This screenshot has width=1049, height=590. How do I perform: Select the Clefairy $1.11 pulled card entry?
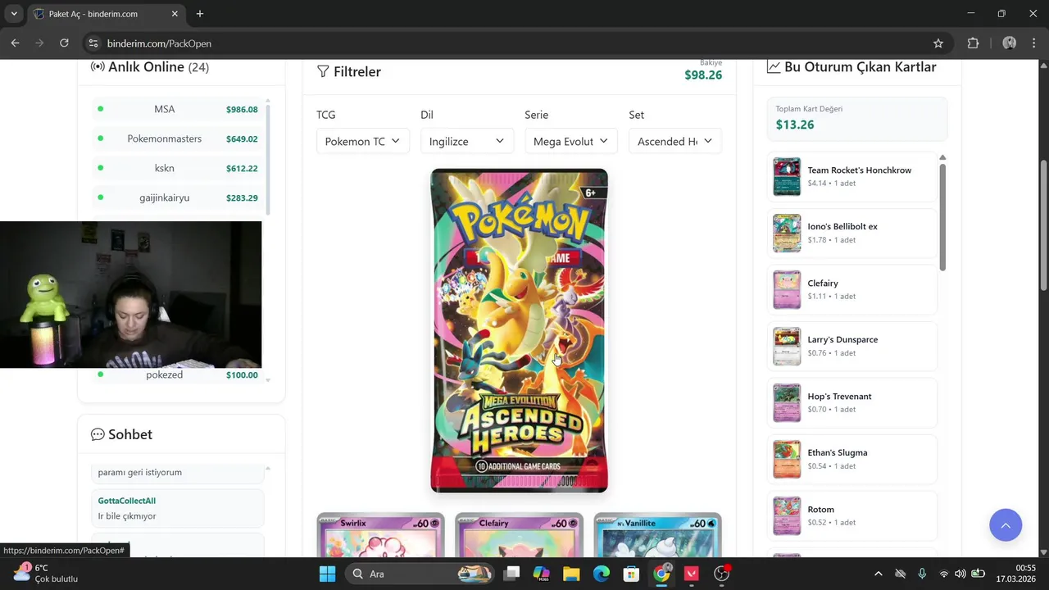click(x=852, y=289)
